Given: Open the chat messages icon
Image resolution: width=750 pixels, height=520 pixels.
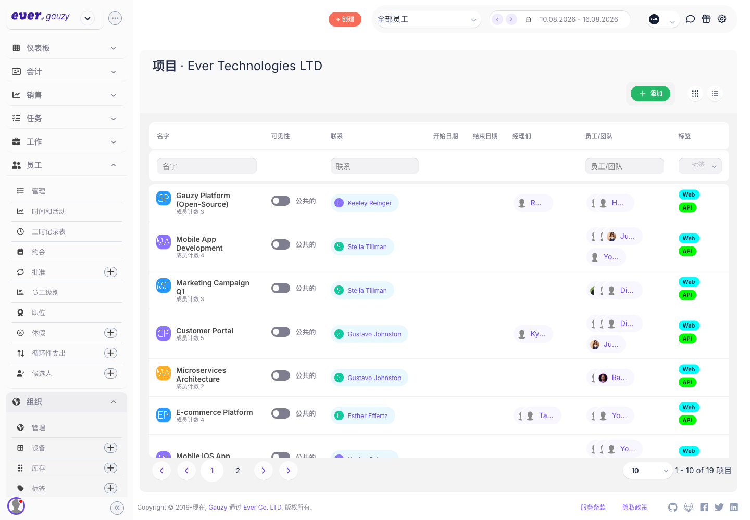Looking at the screenshot, I should pyautogui.click(x=691, y=19).
